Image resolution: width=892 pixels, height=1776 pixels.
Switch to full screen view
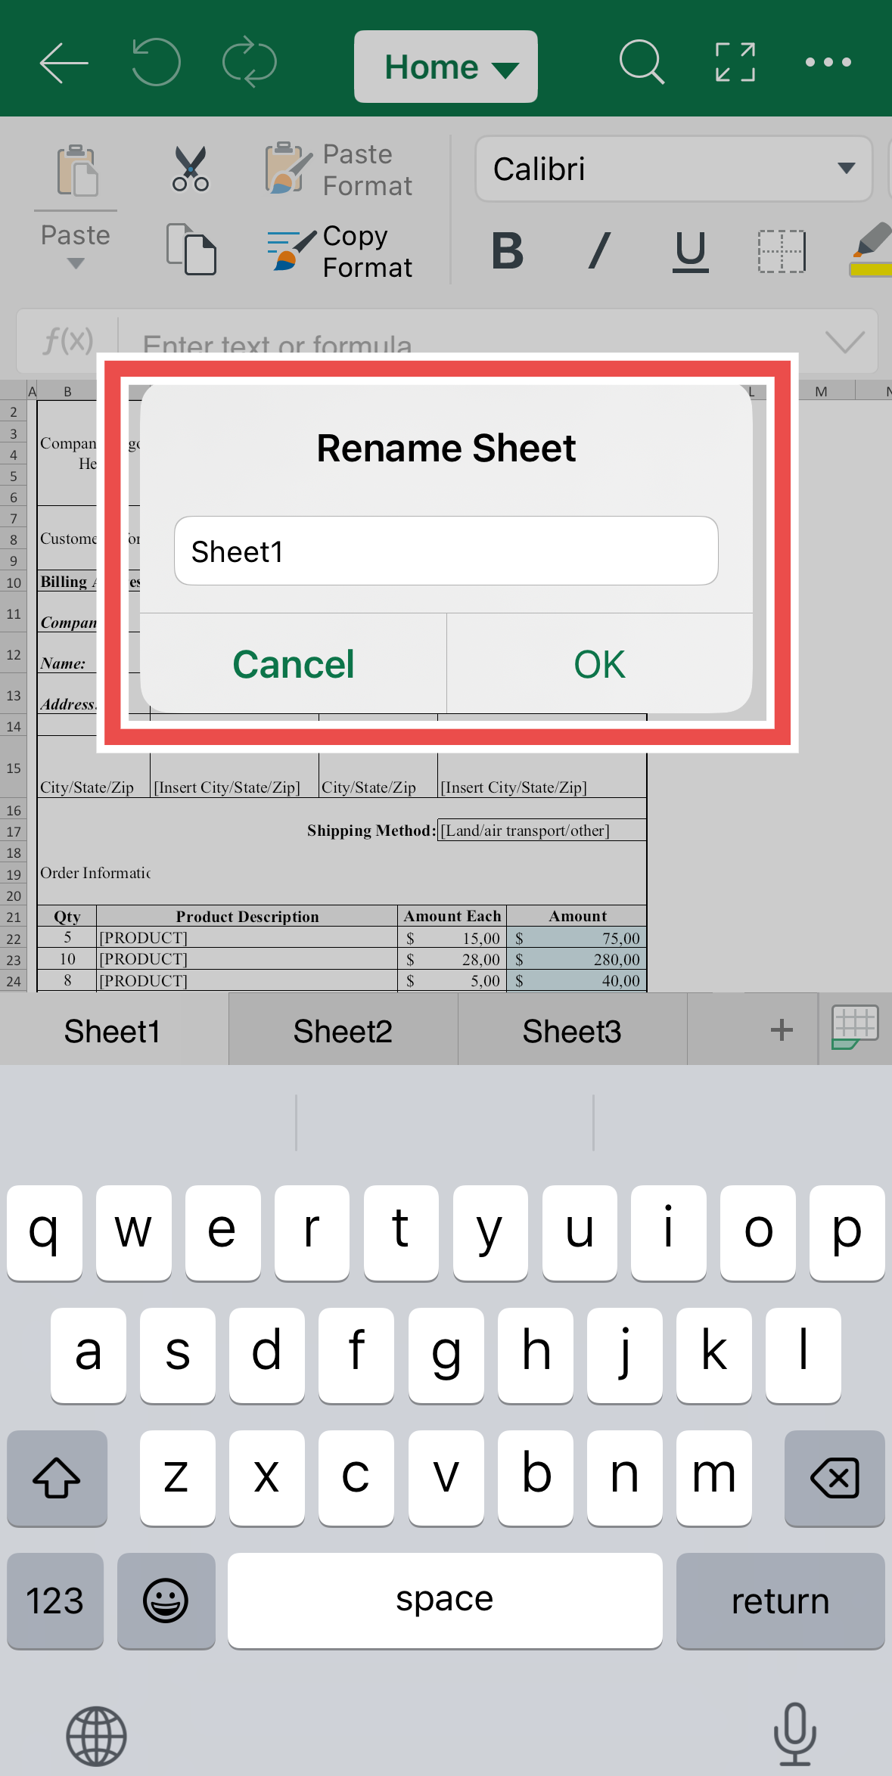click(x=735, y=62)
